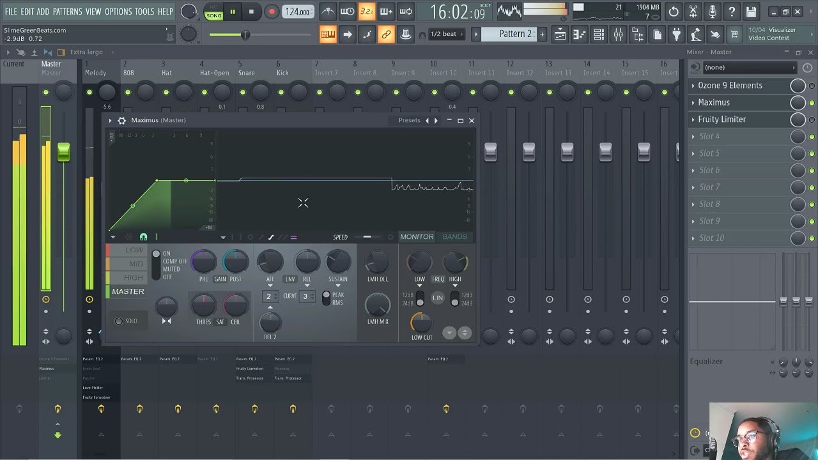
Task: Click the LIN filter button
Action: [438, 298]
